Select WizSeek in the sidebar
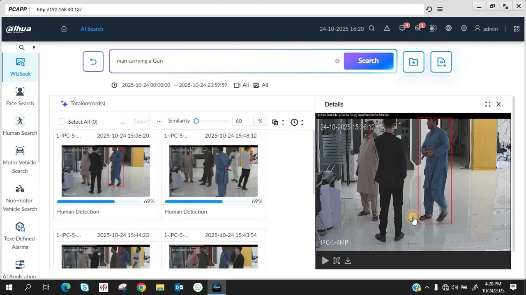Viewport: 526px width, 295px height. (x=20, y=68)
